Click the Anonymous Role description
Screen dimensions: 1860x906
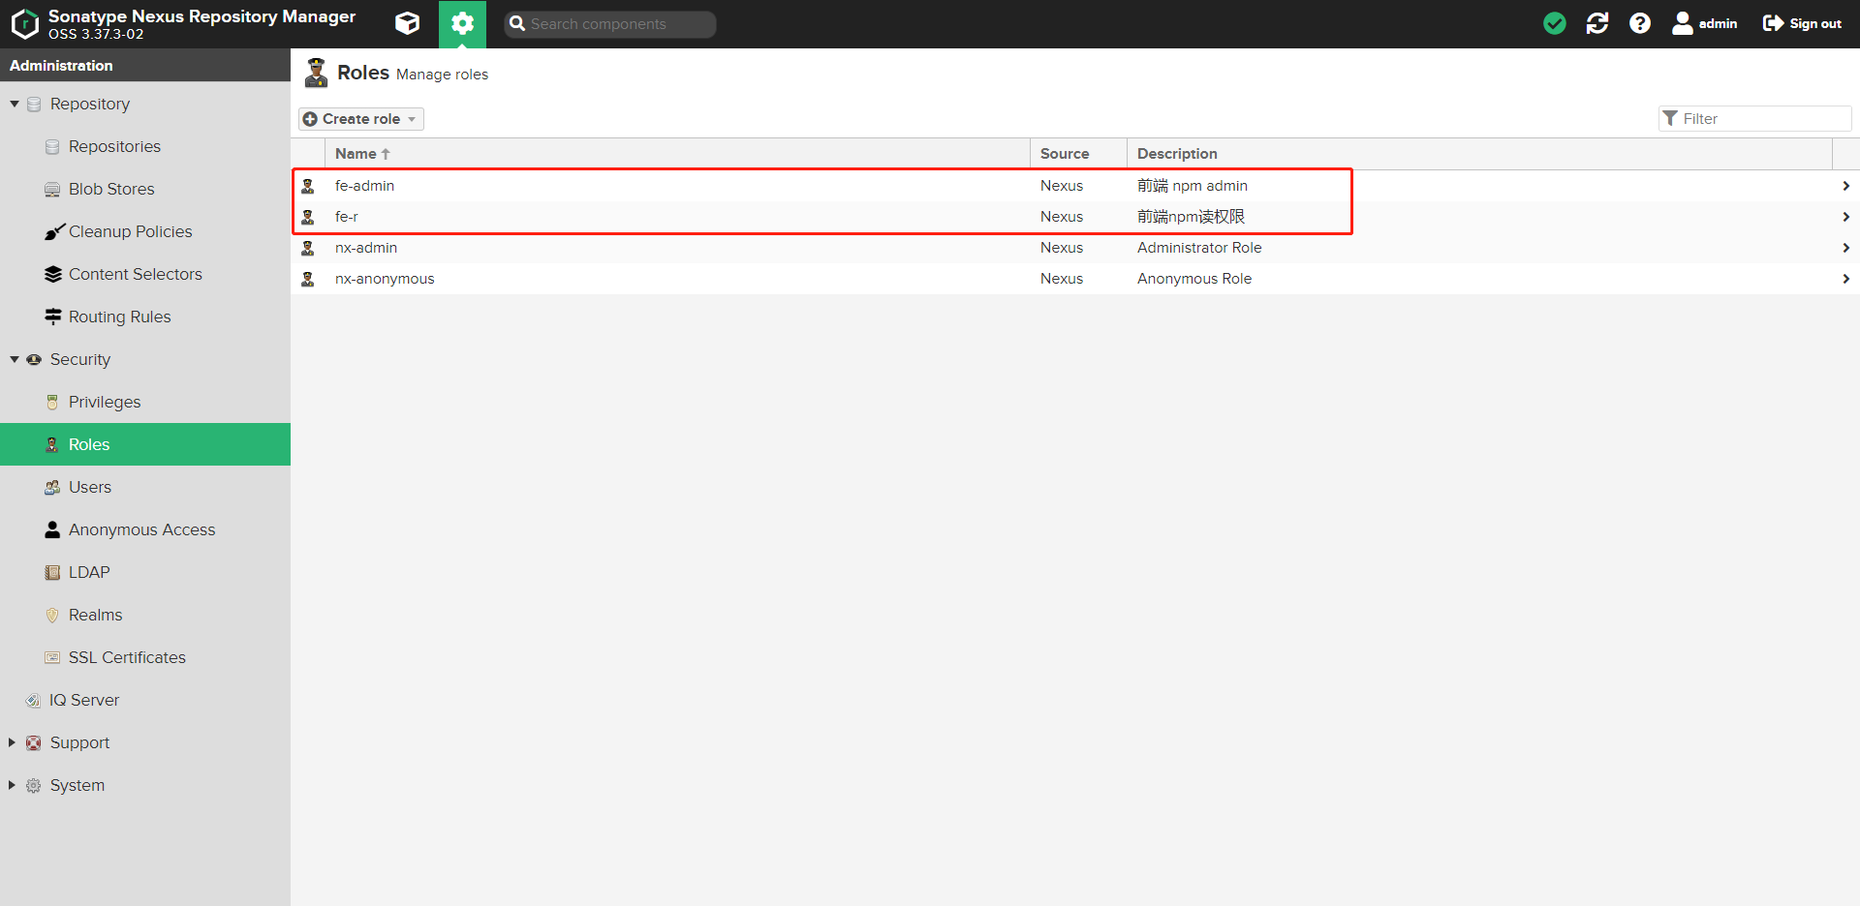pyautogui.click(x=1194, y=279)
